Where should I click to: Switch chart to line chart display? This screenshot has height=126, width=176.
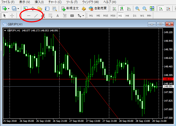(x=129, y=9)
